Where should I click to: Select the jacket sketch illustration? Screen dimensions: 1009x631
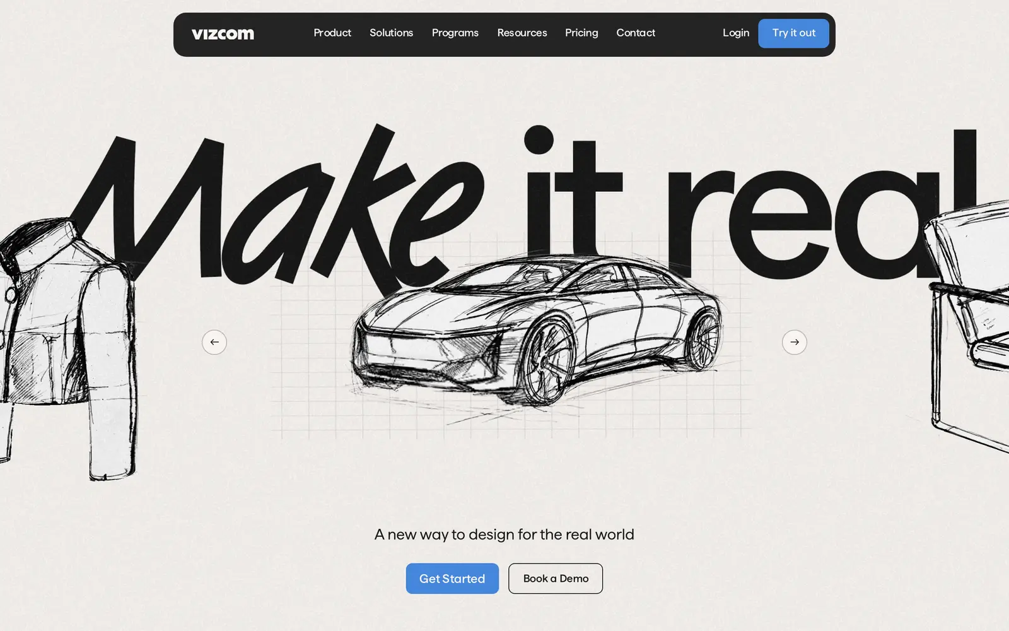pyautogui.click(x=68, y=349)
